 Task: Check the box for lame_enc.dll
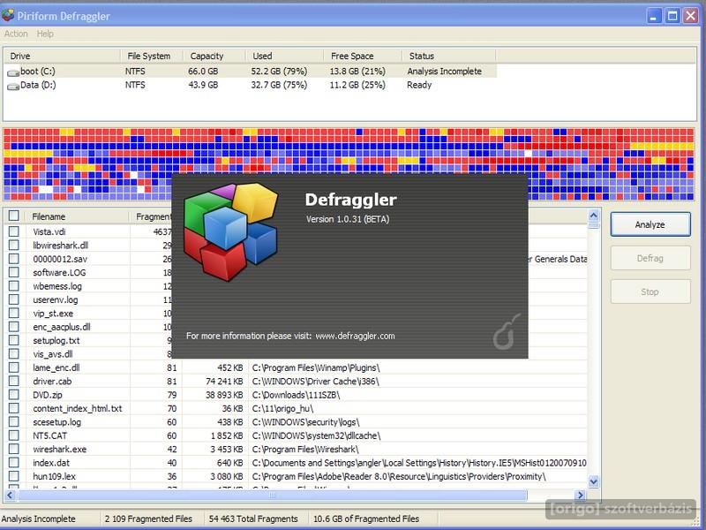(x=14, y=367)
